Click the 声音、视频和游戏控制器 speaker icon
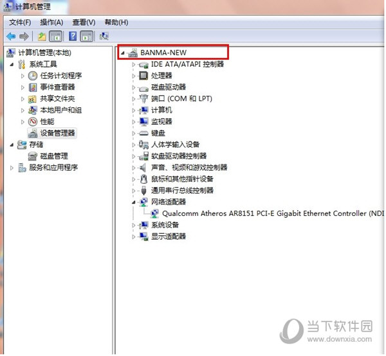This screenshot has width=386, height=356. [143, 168]
